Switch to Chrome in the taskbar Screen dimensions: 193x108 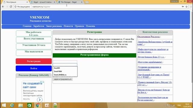click(x=38, y=105)
